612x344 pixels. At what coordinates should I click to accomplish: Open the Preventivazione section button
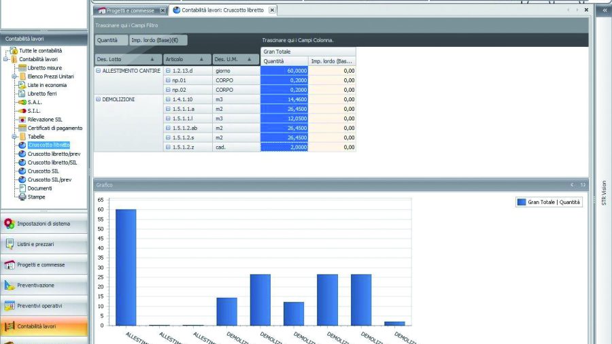tap(44, 286)
